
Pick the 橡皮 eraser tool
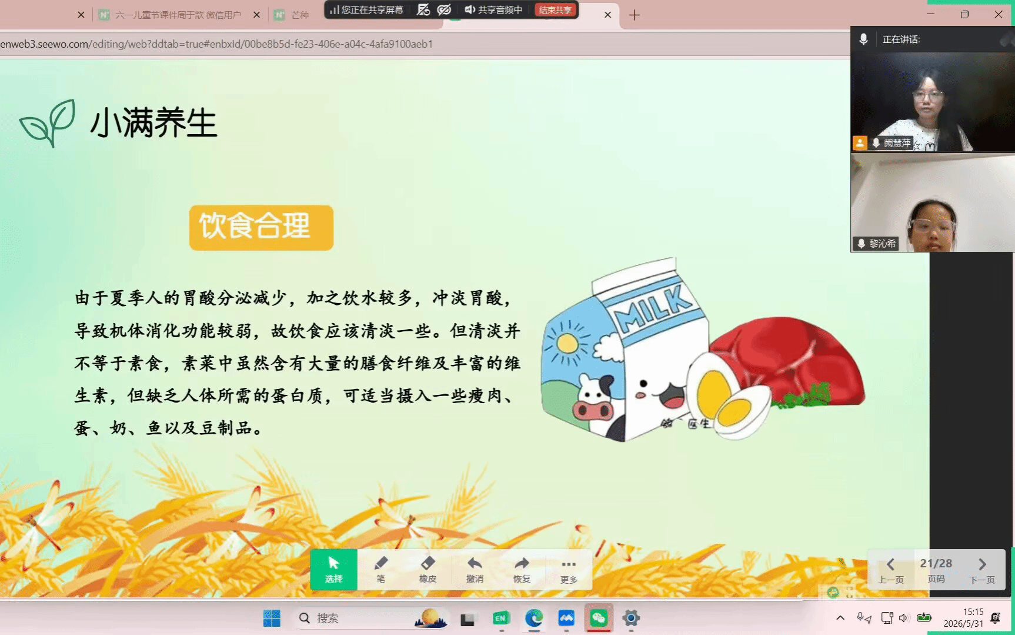[x=428, y=569]
